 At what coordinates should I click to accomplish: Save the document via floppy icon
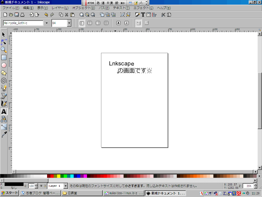pyautogui.click(x=17, y=15)
